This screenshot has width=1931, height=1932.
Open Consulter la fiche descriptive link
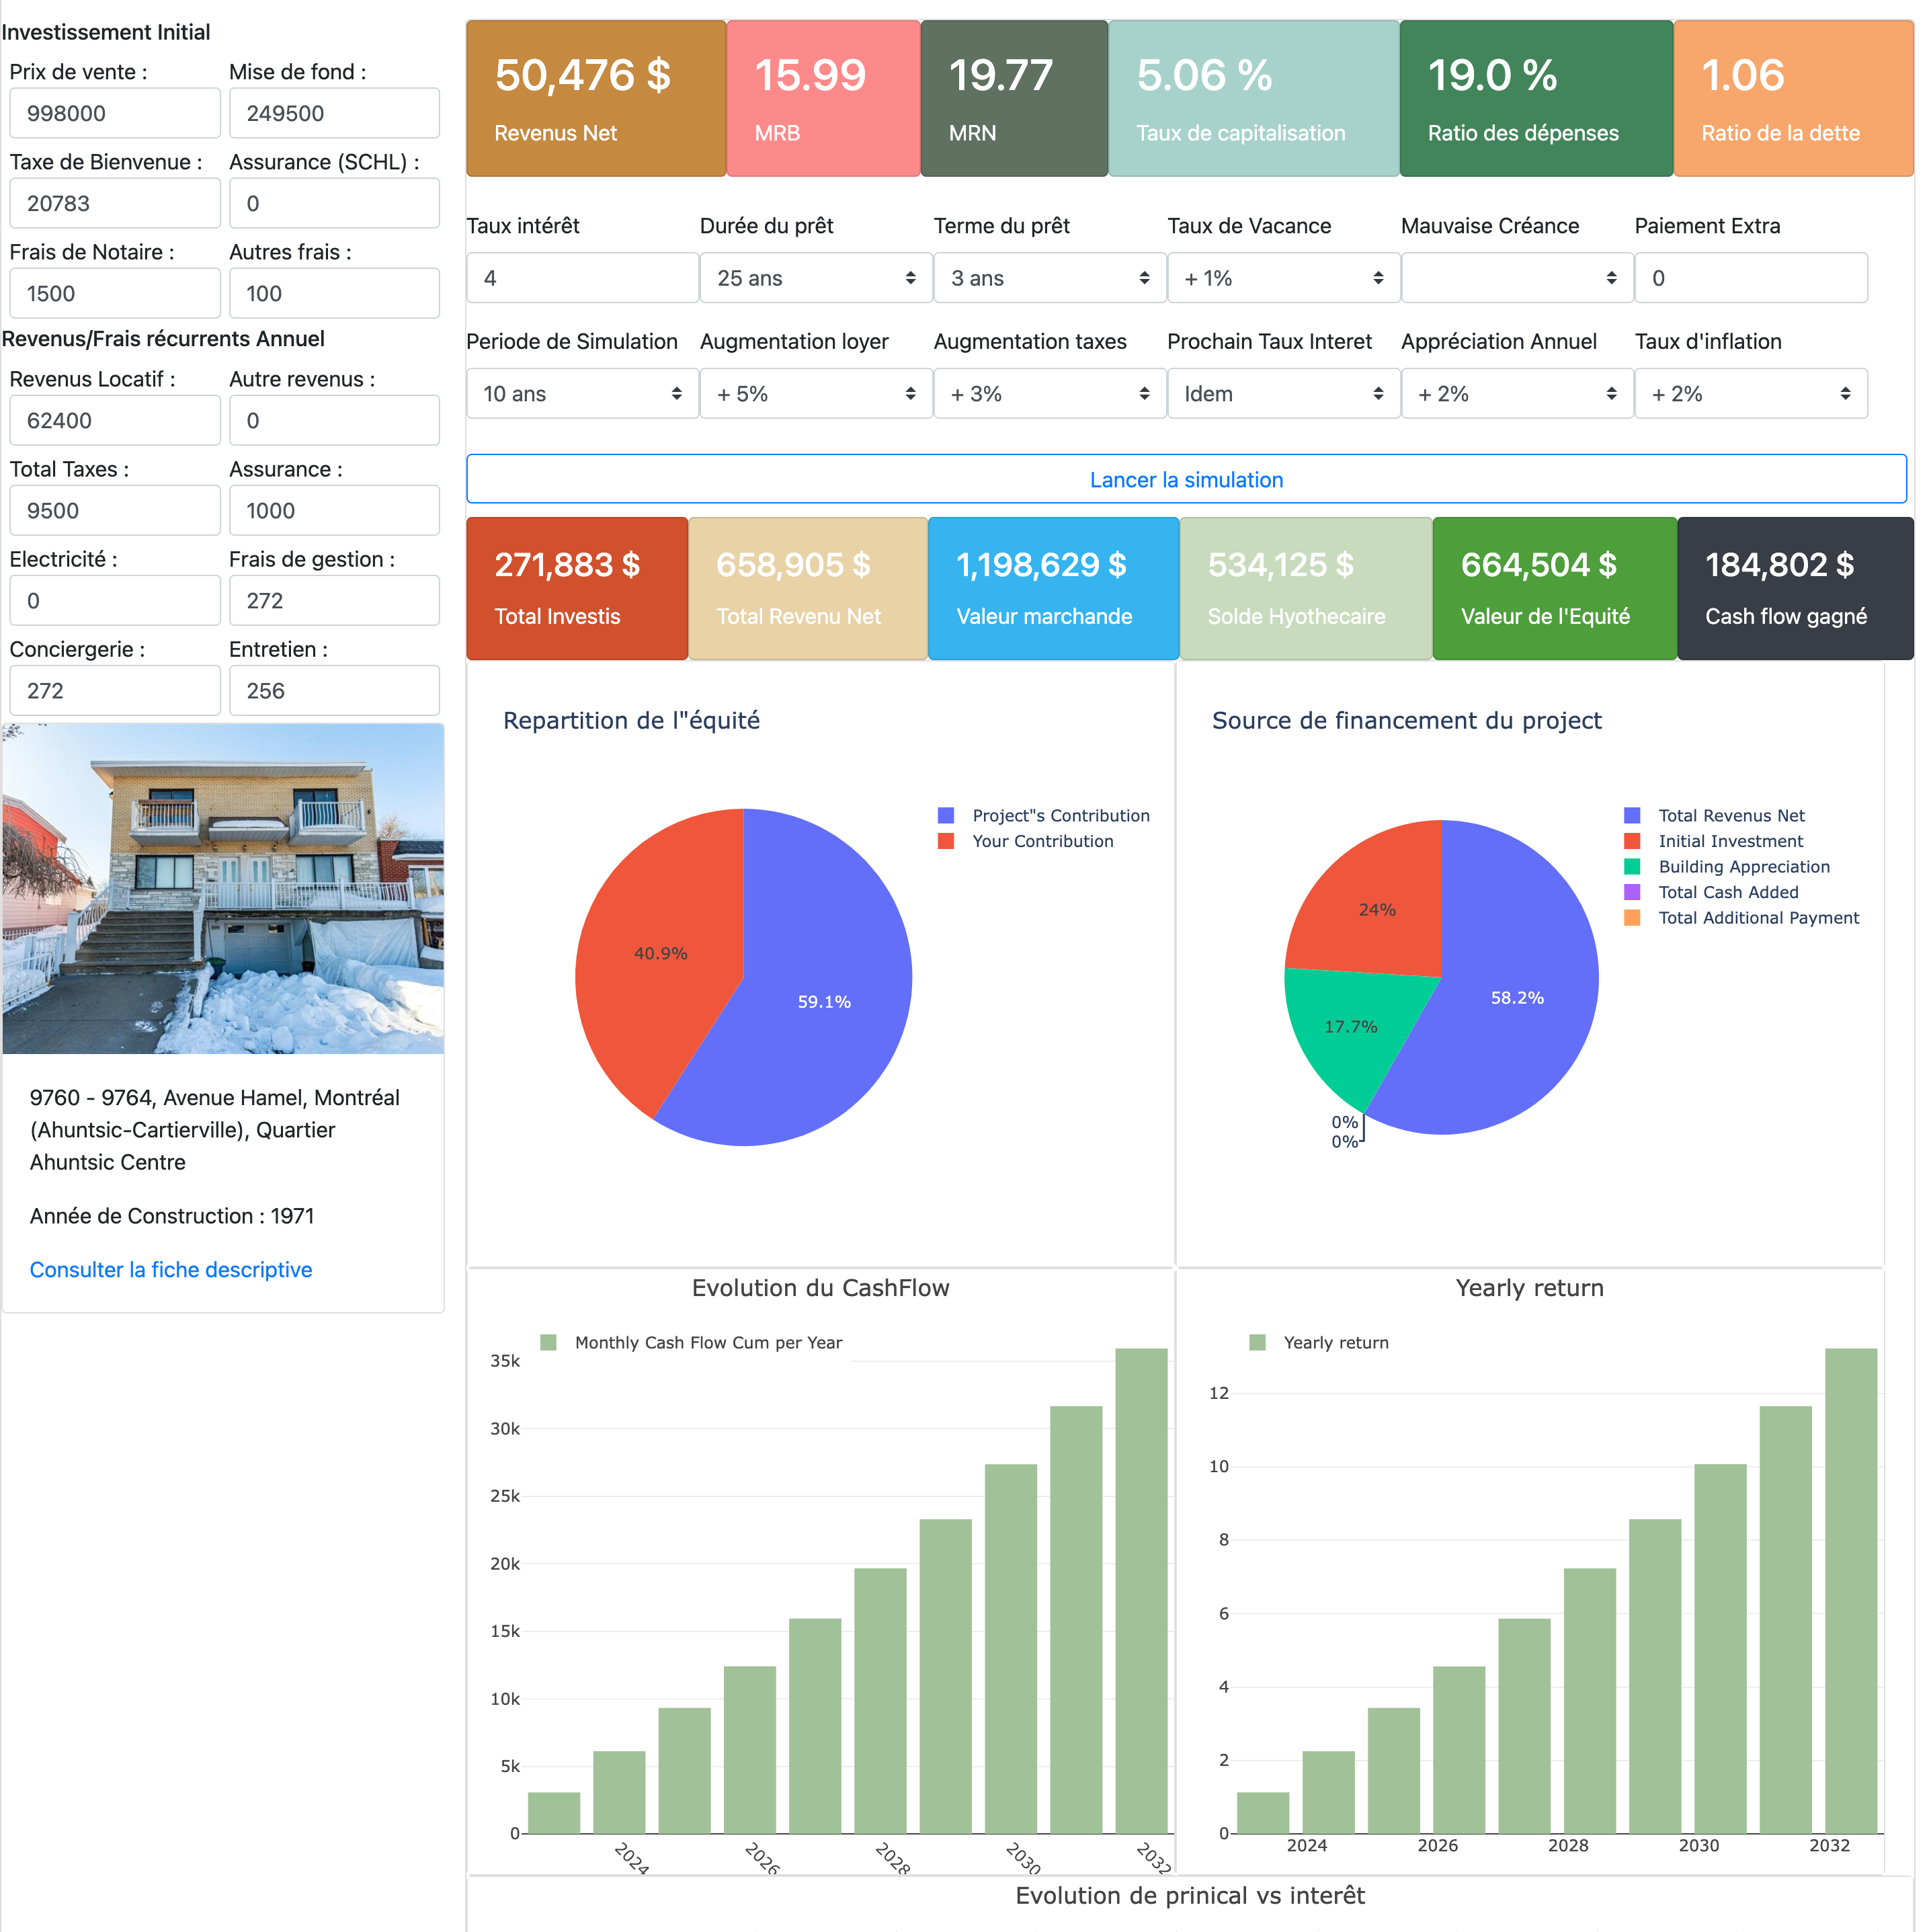tap(171, 1269)
